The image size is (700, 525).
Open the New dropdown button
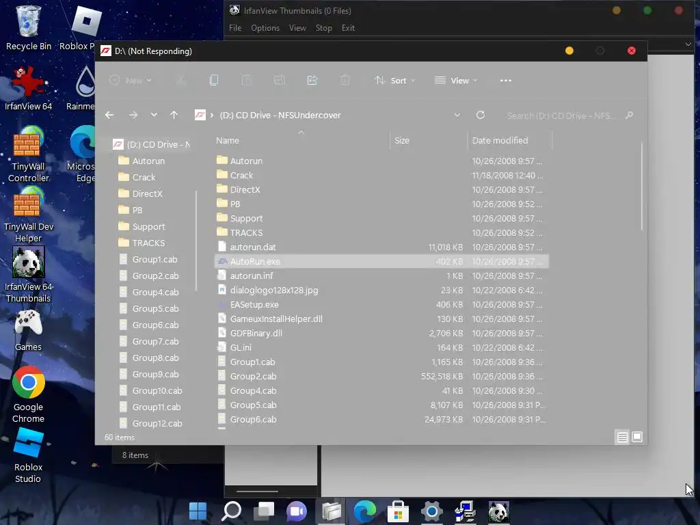(131, 81)
